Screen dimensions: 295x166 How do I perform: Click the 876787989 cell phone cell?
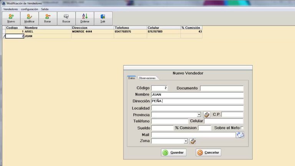pyautogui.click(x=164, y=32)
